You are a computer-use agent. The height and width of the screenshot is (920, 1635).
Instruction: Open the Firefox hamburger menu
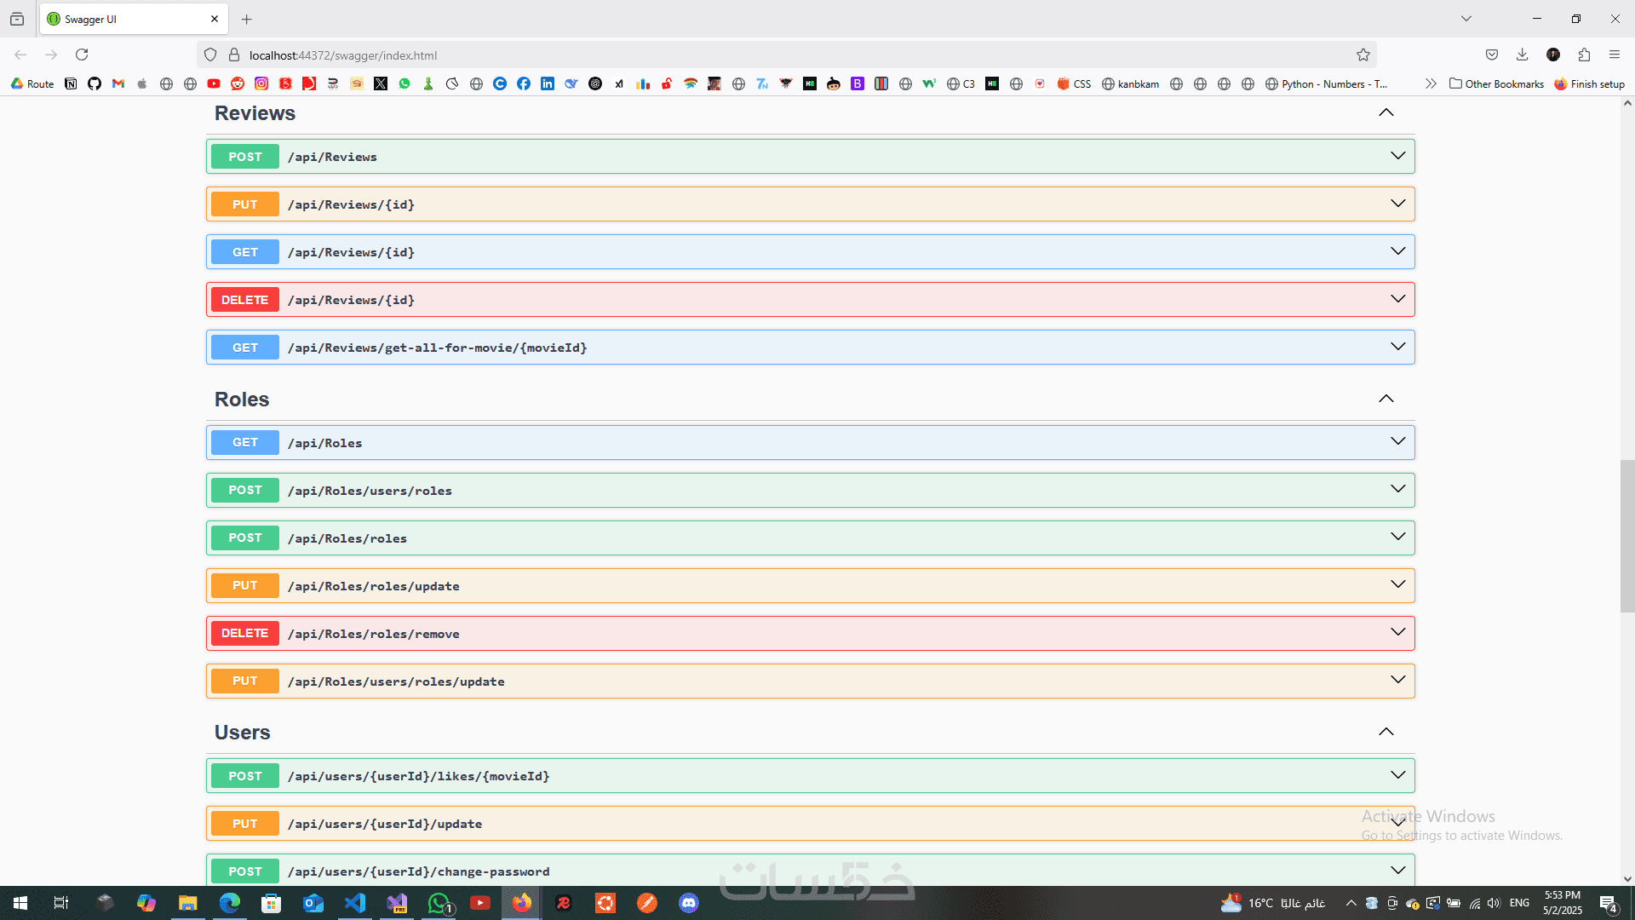click(1615, 55)
